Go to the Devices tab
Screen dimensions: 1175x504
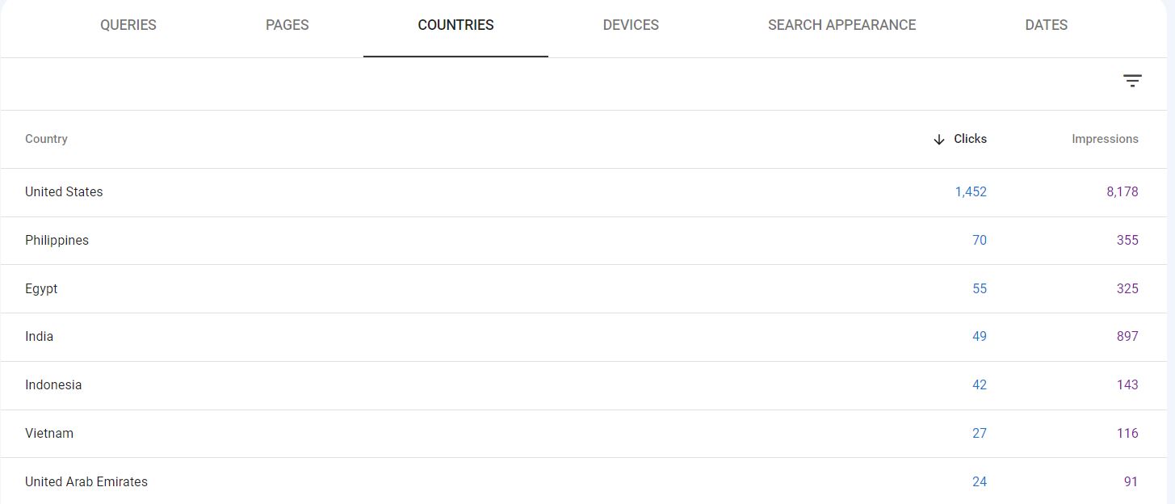631,25
